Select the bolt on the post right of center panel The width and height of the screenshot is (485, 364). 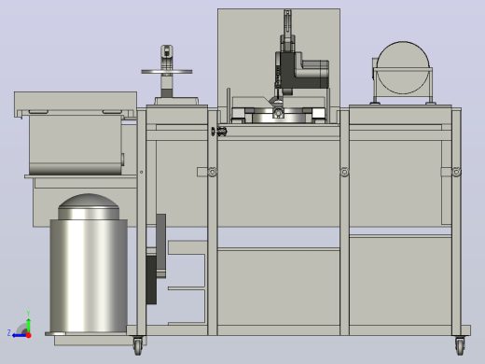tap(344, 172)
